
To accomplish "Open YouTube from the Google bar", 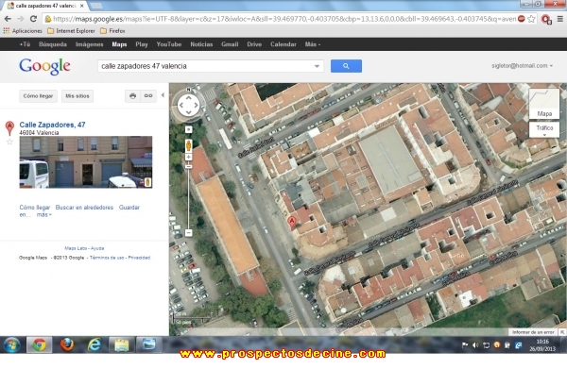I will pos(169,44).
